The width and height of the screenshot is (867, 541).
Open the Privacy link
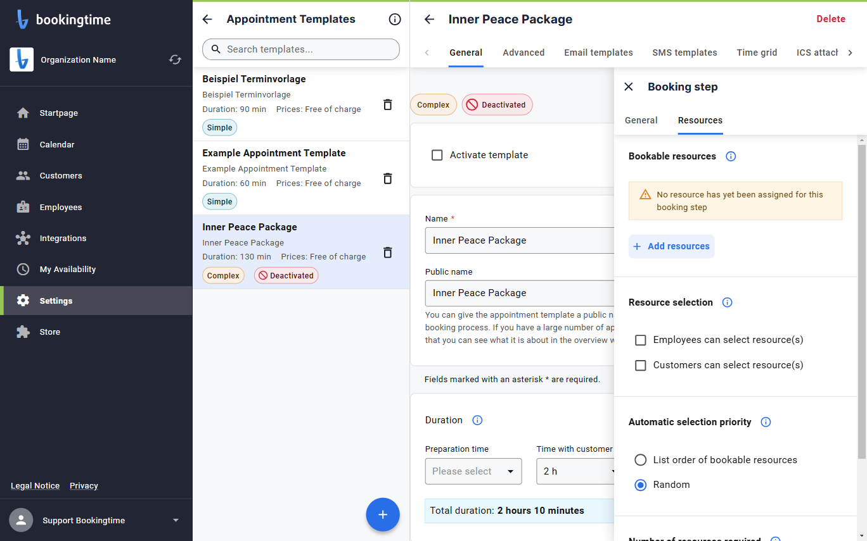coord(84,486)
